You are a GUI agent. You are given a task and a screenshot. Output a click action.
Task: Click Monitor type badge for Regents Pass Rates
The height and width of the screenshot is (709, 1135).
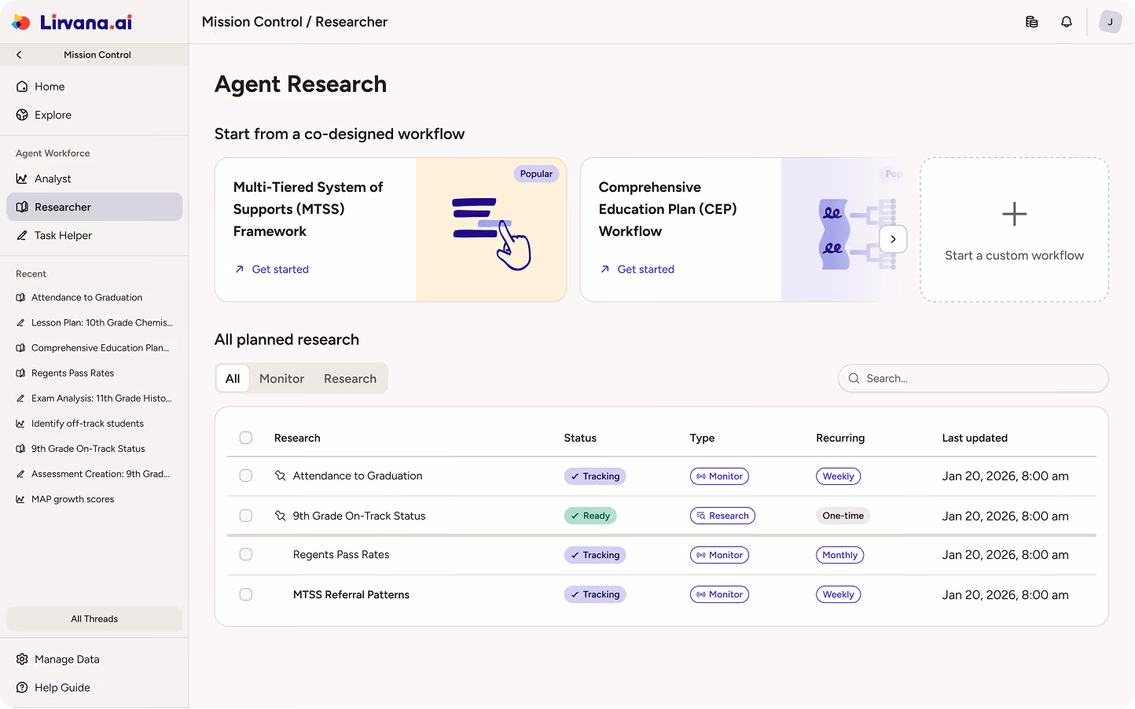coord(719,555)
